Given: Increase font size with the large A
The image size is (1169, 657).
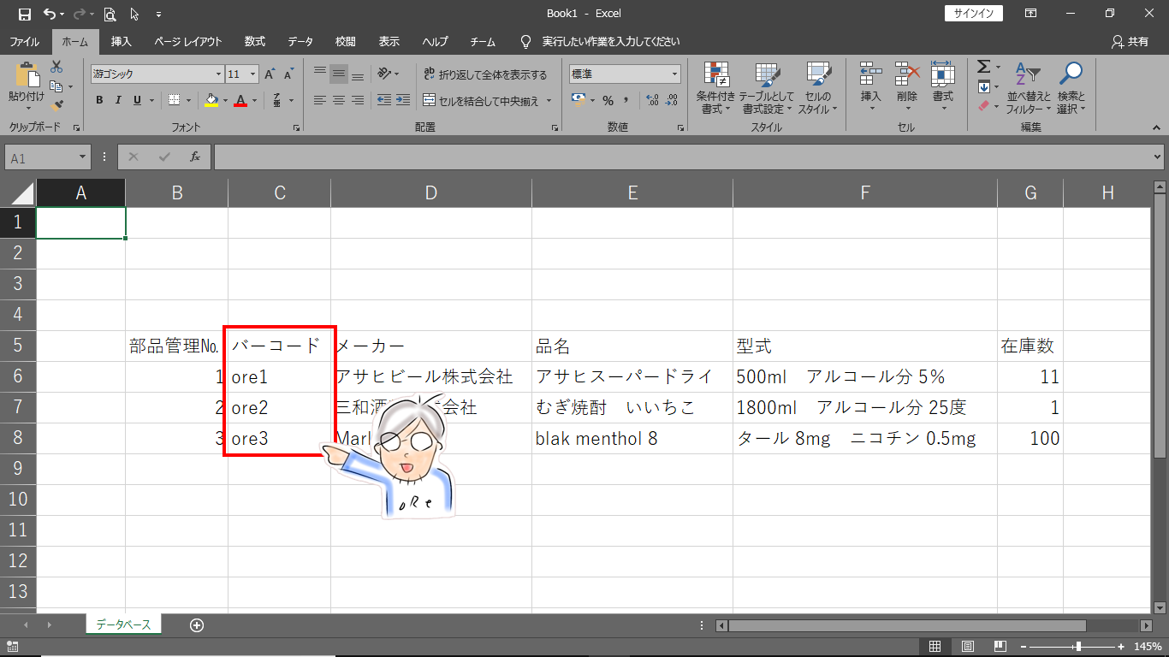Looking at the screenshot, I should point(270,74).
